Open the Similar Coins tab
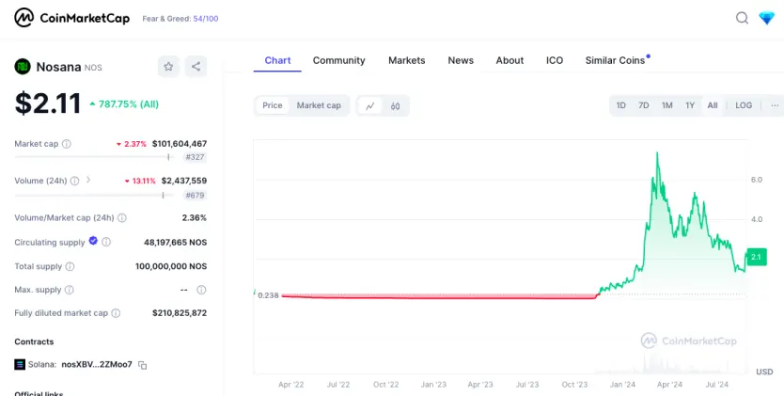 616,60
